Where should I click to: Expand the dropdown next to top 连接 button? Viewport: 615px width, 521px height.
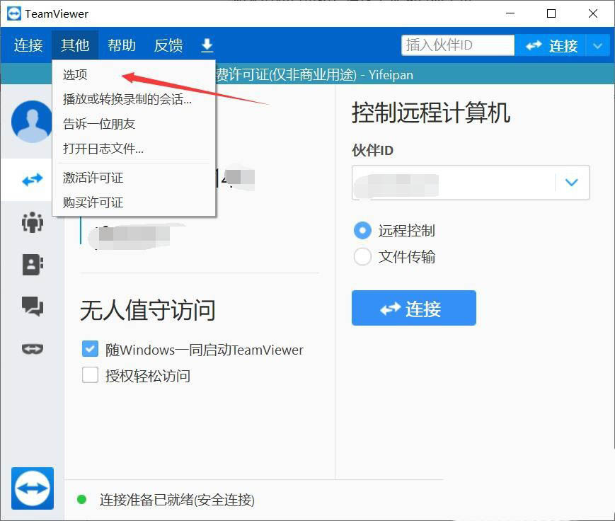(598, 46)
